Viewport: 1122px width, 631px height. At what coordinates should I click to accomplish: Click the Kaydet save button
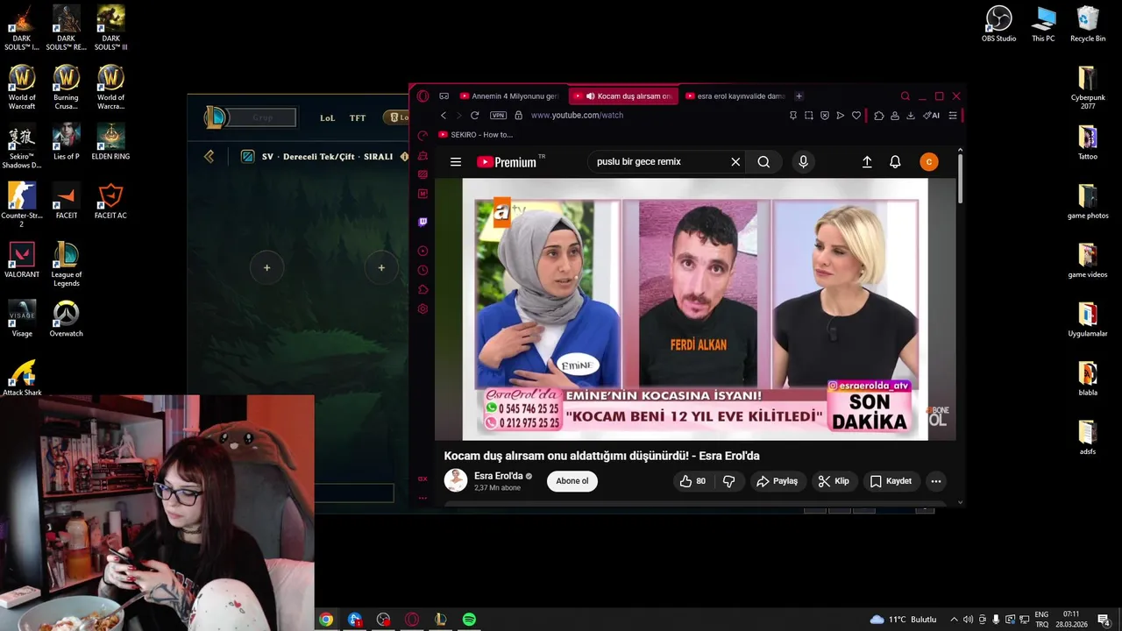pyautogui.click(x=891, y=481)
